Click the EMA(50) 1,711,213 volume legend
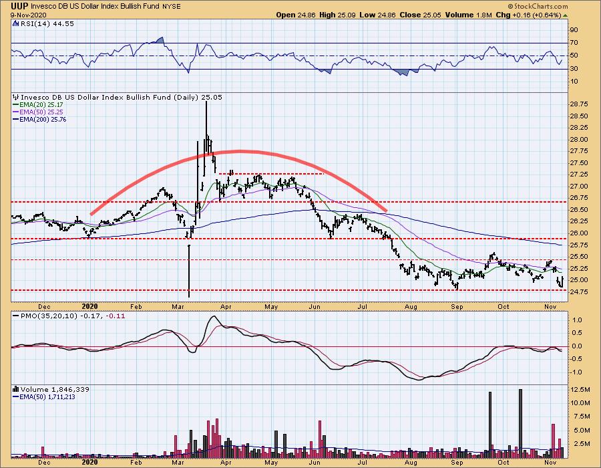The height and width of the screenshot is (468, 601). pyautogui.click(x=44, y=397)
